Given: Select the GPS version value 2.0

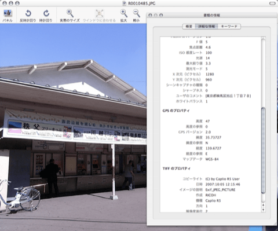Looking at the screenshot, I should coord(208,132).
